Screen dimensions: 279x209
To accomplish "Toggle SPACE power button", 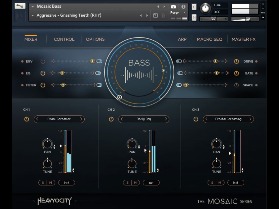I will [236, 85].
